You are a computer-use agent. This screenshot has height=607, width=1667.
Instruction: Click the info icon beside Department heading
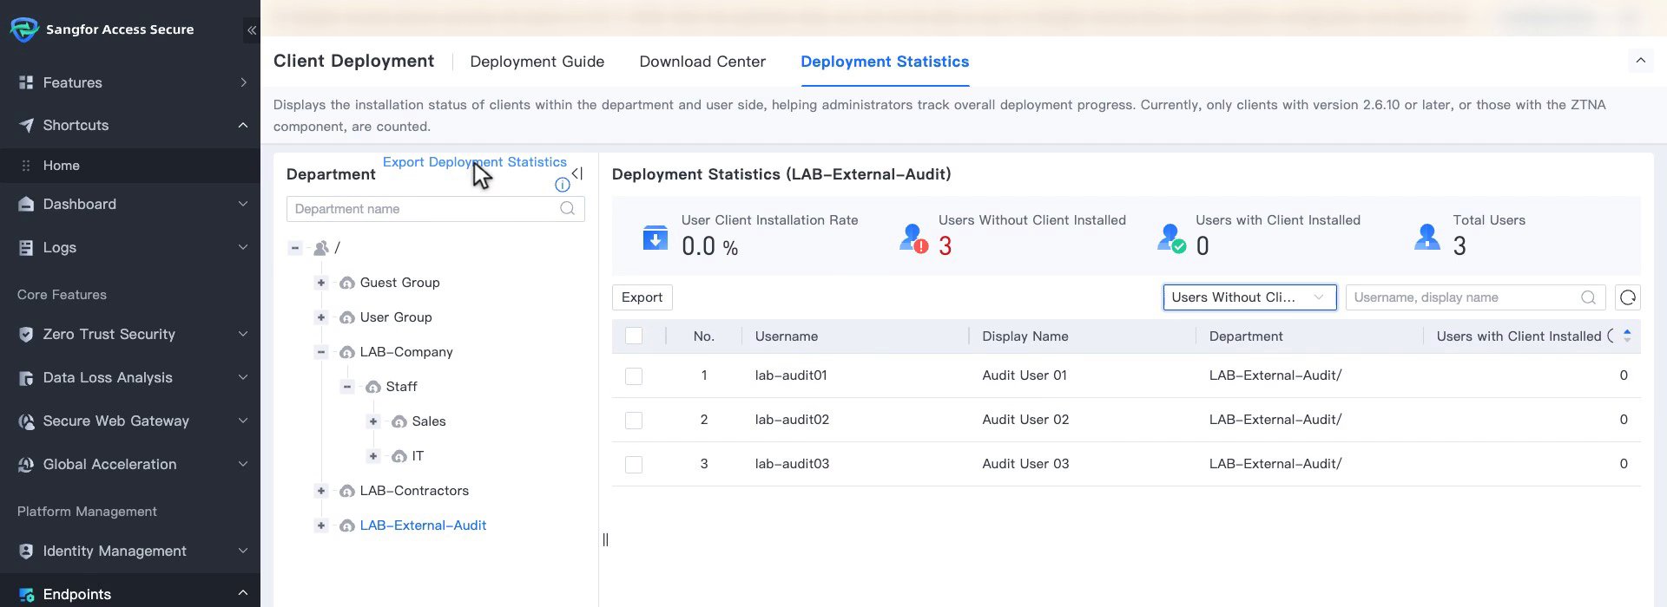pos(563,185)
